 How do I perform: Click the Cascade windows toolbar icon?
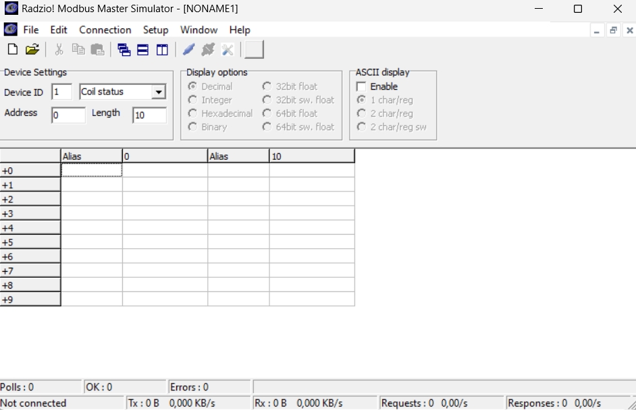[x=124, y=49]
